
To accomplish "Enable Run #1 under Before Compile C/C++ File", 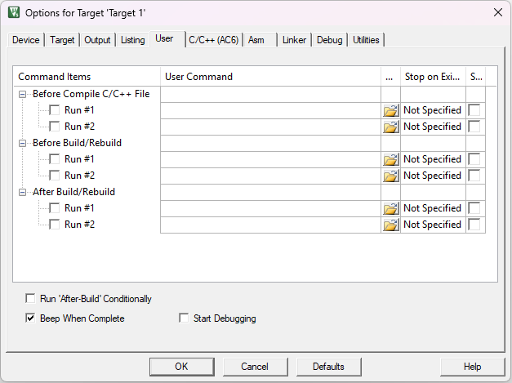I will pyautogui.click(x=54, y=110).
